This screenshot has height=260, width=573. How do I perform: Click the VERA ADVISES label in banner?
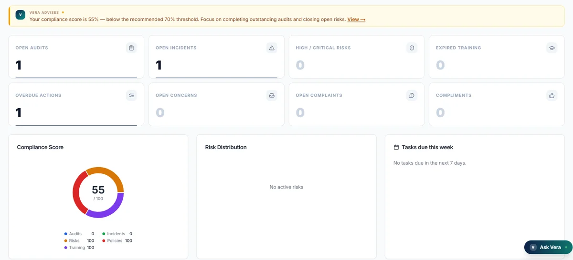point(45,12)
